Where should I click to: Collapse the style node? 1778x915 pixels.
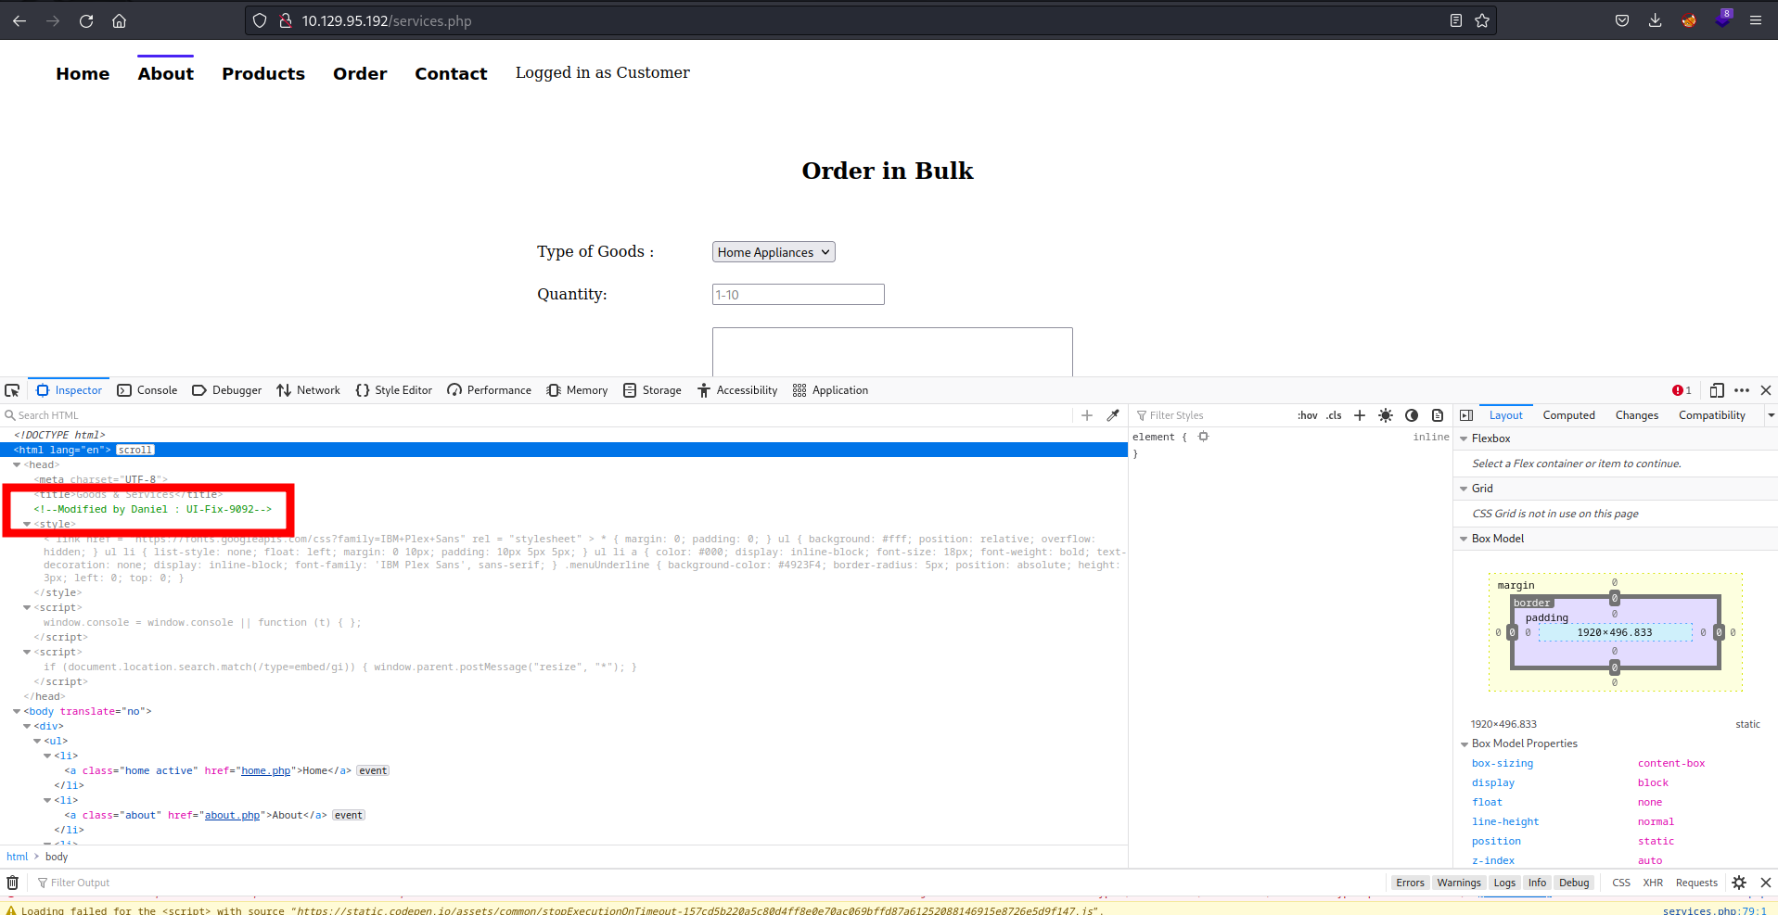pyautogui.click(x=27, y=524)
